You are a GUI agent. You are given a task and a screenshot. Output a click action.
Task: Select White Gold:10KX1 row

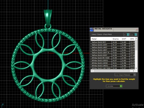coord(113,60)
